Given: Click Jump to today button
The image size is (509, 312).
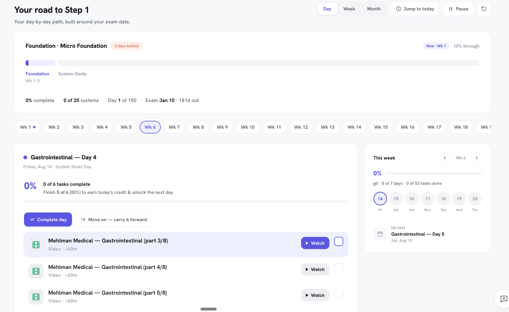Looking at the screenshot, I should (415, 9).
